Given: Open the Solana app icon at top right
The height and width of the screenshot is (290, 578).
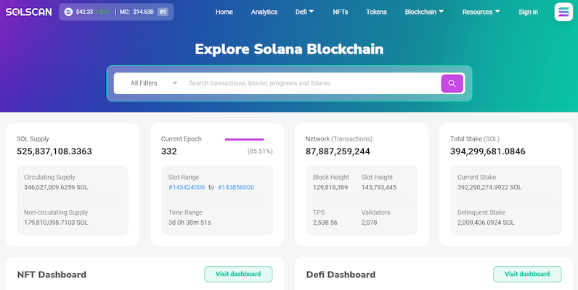Looking at the screenshot, I should pos(563,12).
